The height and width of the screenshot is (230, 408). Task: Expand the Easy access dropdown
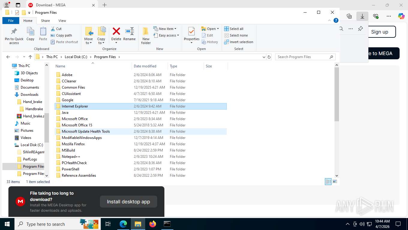coord(166,35)
